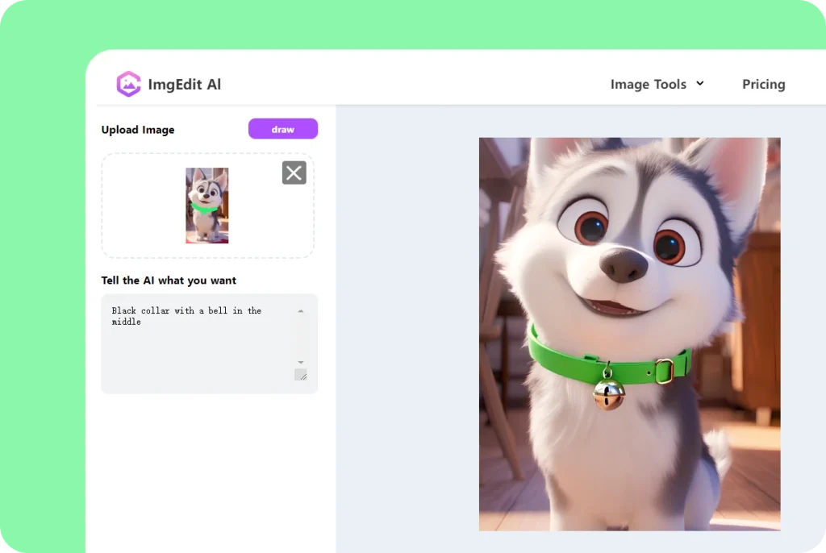Click the ImgEdit AI brand name text
This screenshot has width=826, height=553.
click(184, 84)
